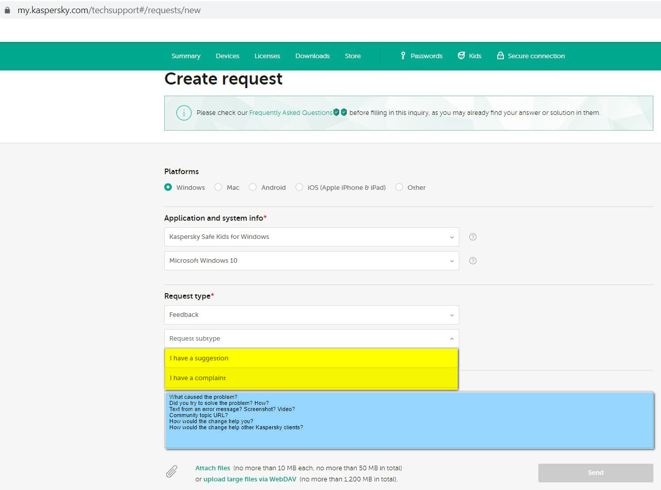Click the help icon beside Kaspersky Safe Kids dropdown
Image resolution: width=661 pixels, height=490 pixels.
[x=473, y=237]
